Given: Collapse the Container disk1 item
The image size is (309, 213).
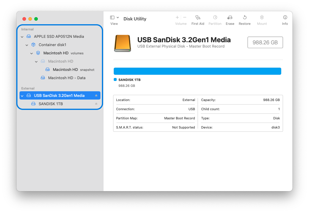Looking at the screenshot, I should [27, 45].
